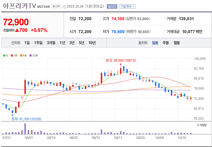The width and height of the screenshot is (212, 147).
Task: Click the red 20-day moving average swatch
Action: pos(12,55)
